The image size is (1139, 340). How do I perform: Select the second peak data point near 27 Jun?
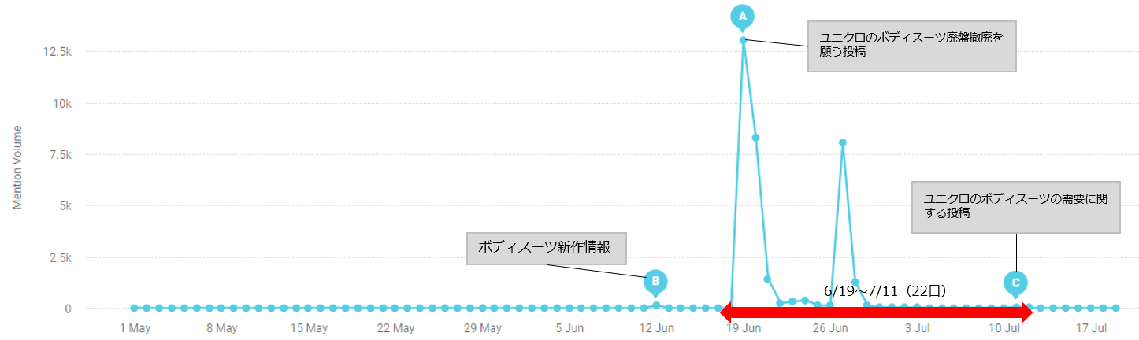coord(842,142)
